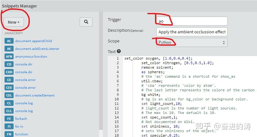Open the console.log snippet beside CLL
257x137 pixels.
pyautogui.click(x=24, y=111)
